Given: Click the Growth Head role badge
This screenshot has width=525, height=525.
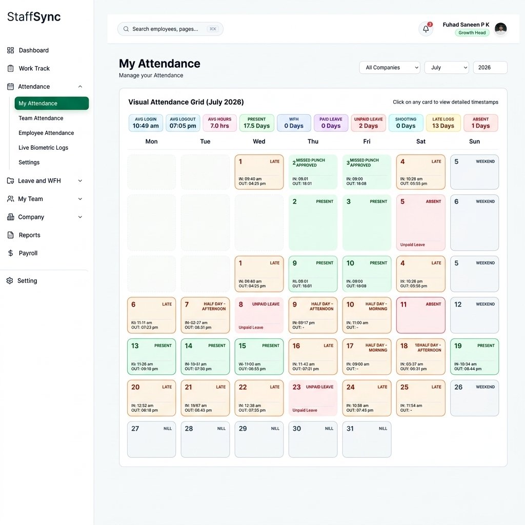Looking at the screenshot, I should [x=472, y=32].
